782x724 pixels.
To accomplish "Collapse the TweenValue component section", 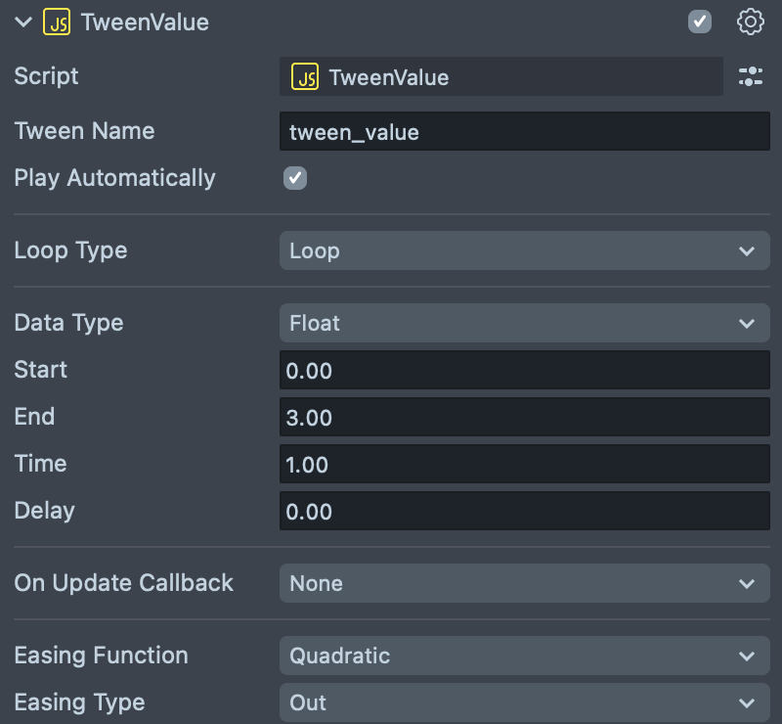I will (23, 23).
